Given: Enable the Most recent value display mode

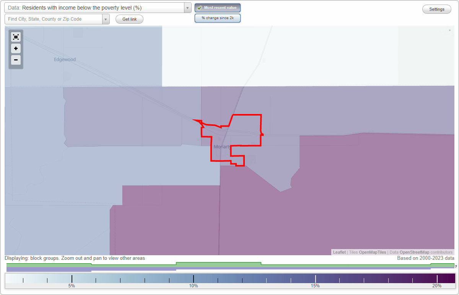Looking at the screenshot, I should [218, 7].
